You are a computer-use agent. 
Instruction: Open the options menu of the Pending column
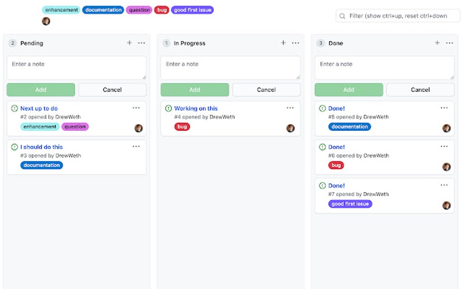click(x=142, y=43)
